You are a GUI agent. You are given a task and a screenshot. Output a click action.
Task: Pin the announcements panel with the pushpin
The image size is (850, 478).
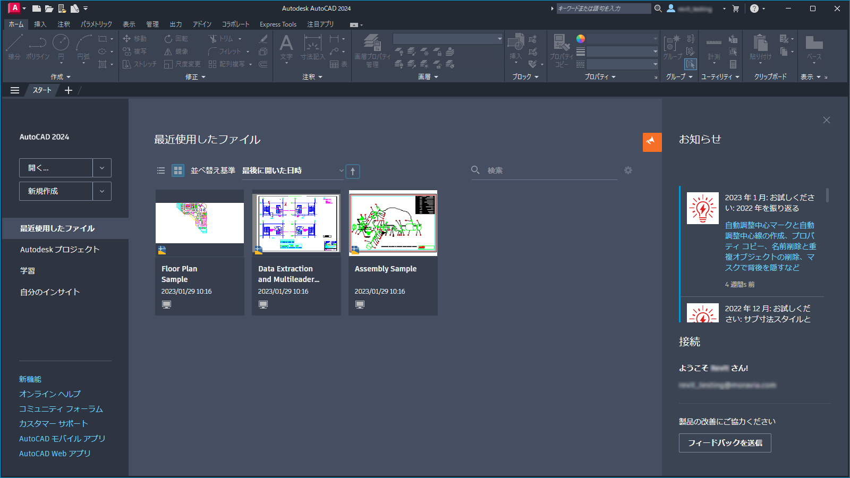point(652,142)
